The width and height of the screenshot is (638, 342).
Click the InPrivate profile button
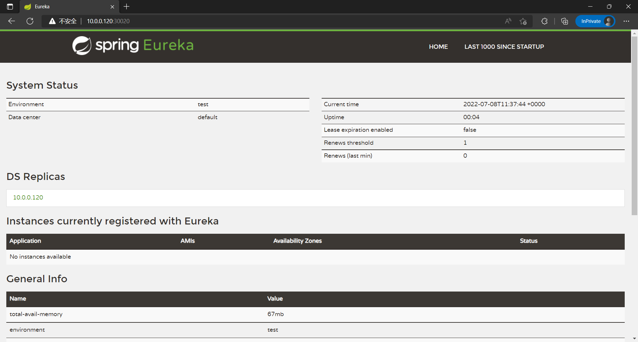coord(595,21)
